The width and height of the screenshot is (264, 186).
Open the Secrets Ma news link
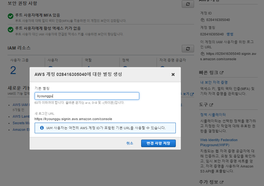[21, 123]
